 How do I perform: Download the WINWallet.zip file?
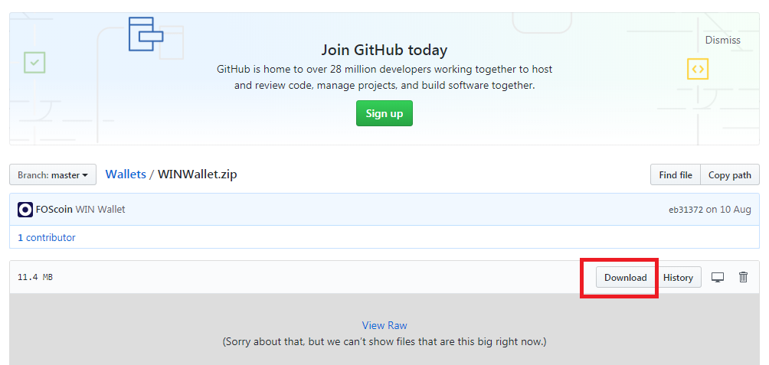tap(625, 277)
